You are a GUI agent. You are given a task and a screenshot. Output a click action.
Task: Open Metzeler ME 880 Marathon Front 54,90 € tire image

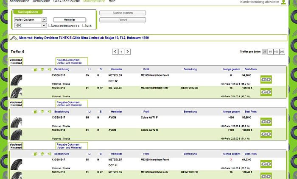pyautogui.click(x=16, y=80)
